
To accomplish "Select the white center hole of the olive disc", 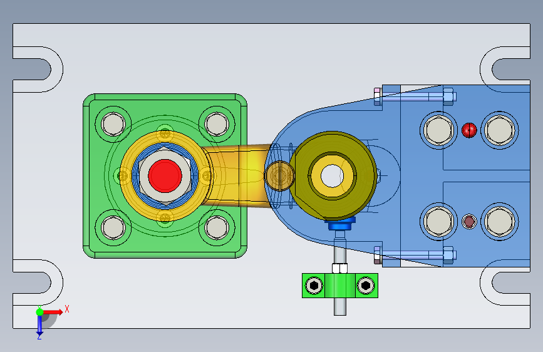I will coord(332,176).
